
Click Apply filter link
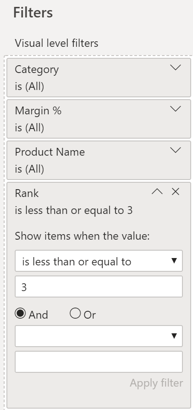point(156,383)
